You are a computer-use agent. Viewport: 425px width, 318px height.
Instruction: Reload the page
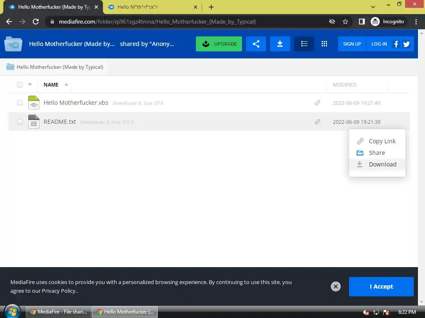tap(36, 22)
